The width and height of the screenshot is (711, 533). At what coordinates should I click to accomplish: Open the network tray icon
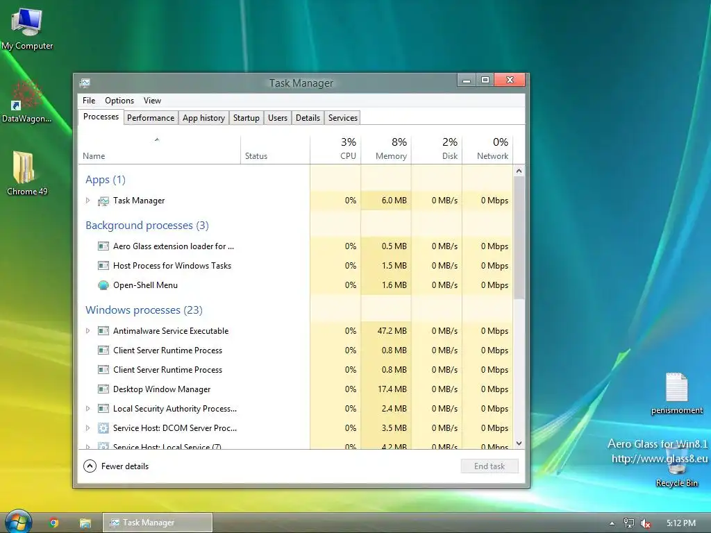coord(628,523)
